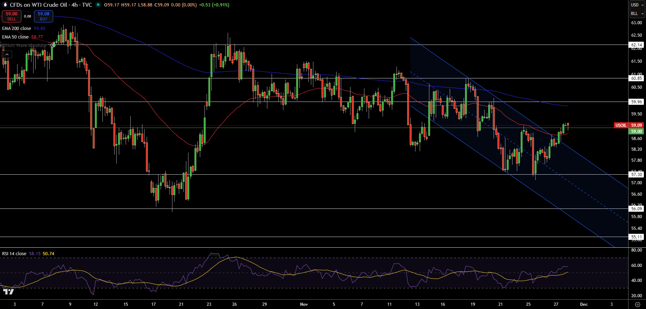
Task: Click the 59.00 SELL button
Action: [11, 16]
